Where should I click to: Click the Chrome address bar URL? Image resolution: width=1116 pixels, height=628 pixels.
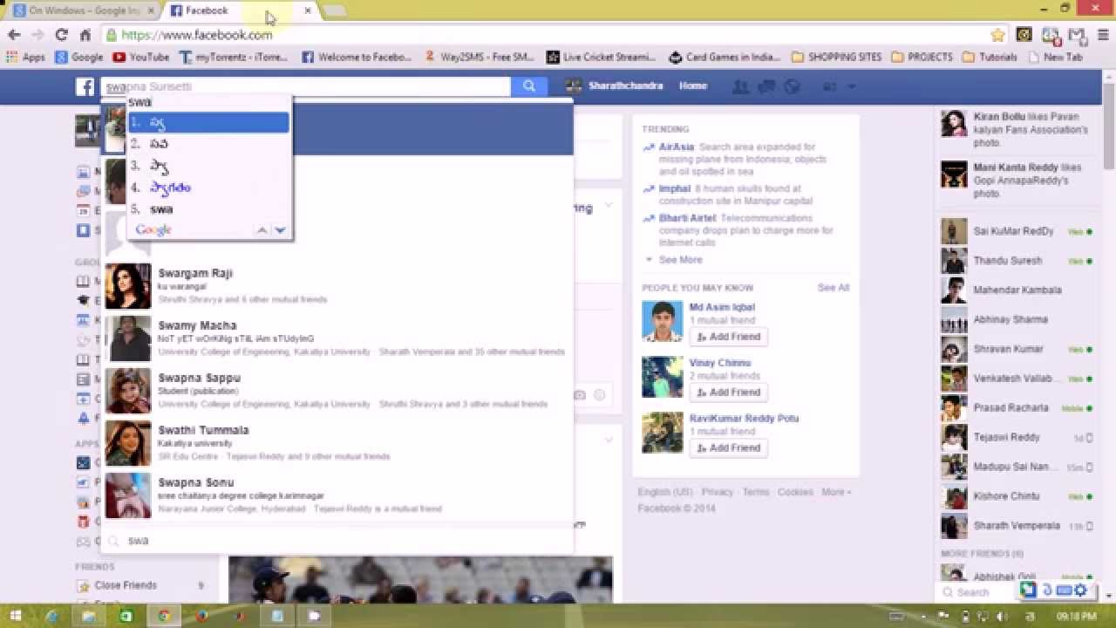coord(197,35)
